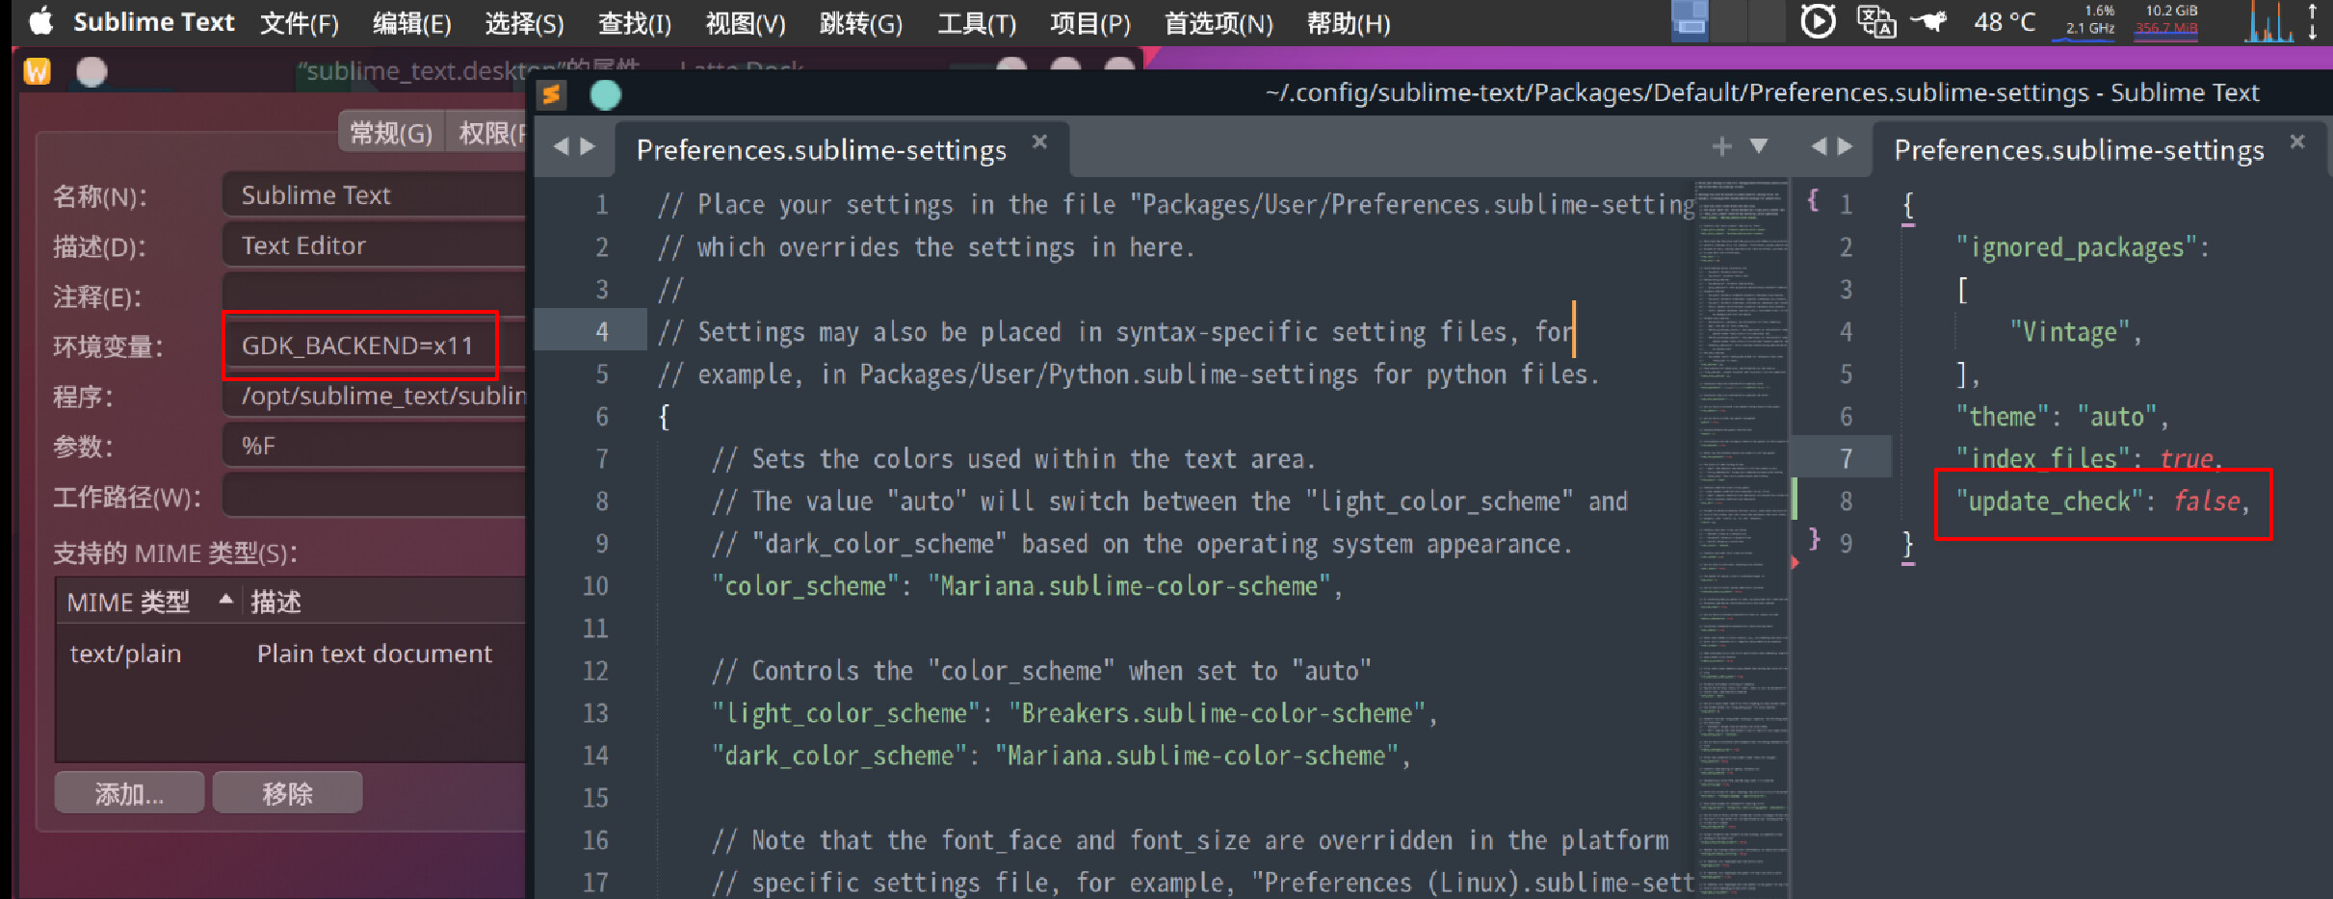
Task: Open the 首选项(N) menu
Action: (x=1219, y=23)
